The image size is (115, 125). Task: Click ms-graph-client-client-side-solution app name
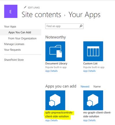pyautogui.click(x=97, y=114)
